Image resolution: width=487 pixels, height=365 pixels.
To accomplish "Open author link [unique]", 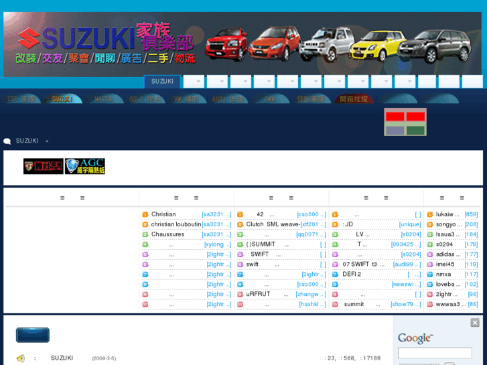I will tap(410, 224).
